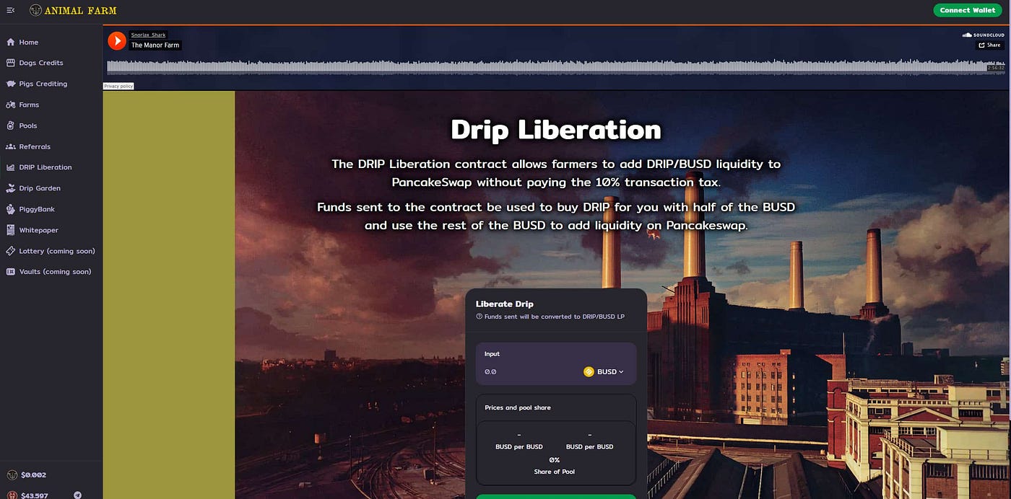Click the ANIMAL FARM title text
1011x499 pixels.
point(80,10)
